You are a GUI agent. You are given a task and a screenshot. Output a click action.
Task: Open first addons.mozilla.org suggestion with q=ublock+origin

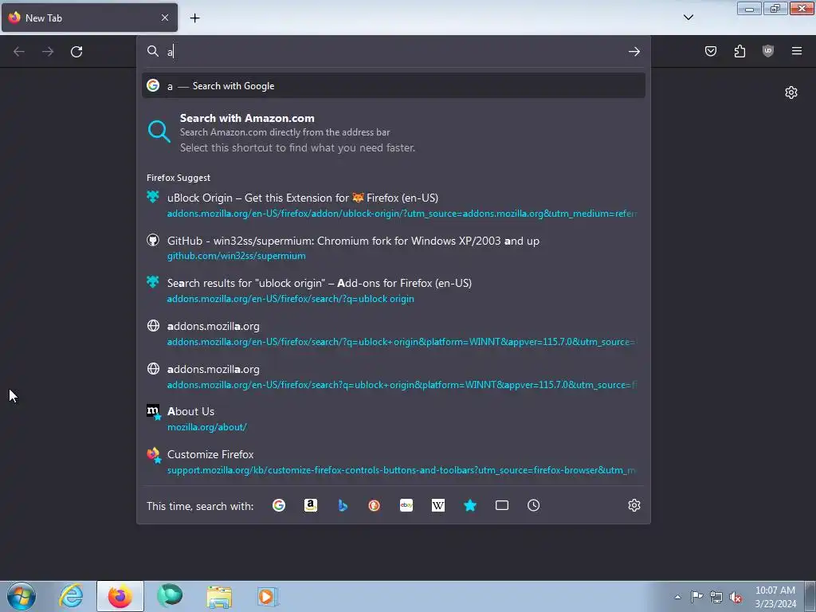[394, 334]
